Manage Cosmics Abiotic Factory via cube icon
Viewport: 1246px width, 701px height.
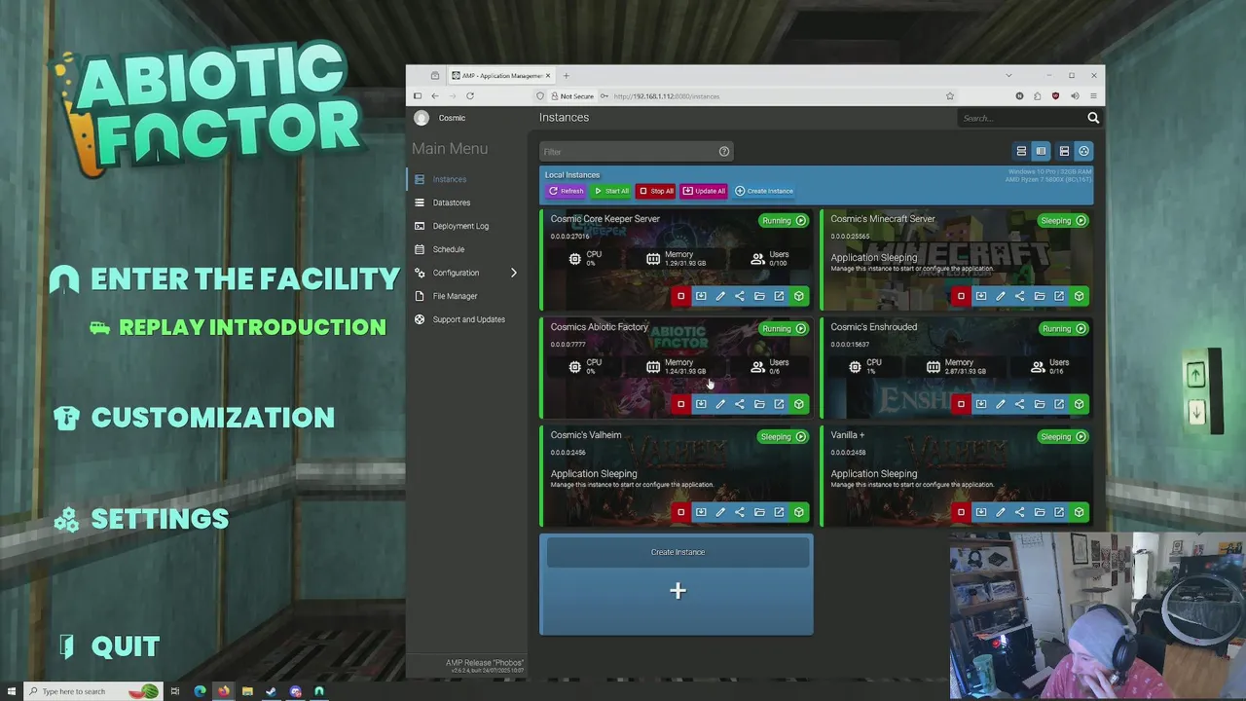[798, 404]
